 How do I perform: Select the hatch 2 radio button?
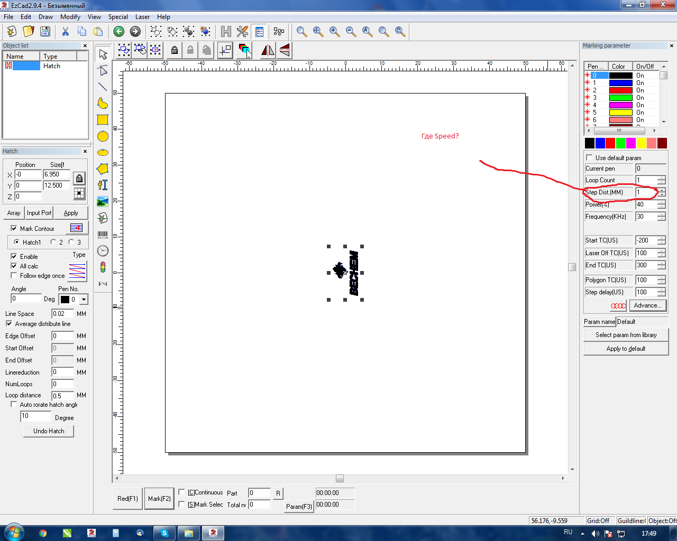(53, 242)
